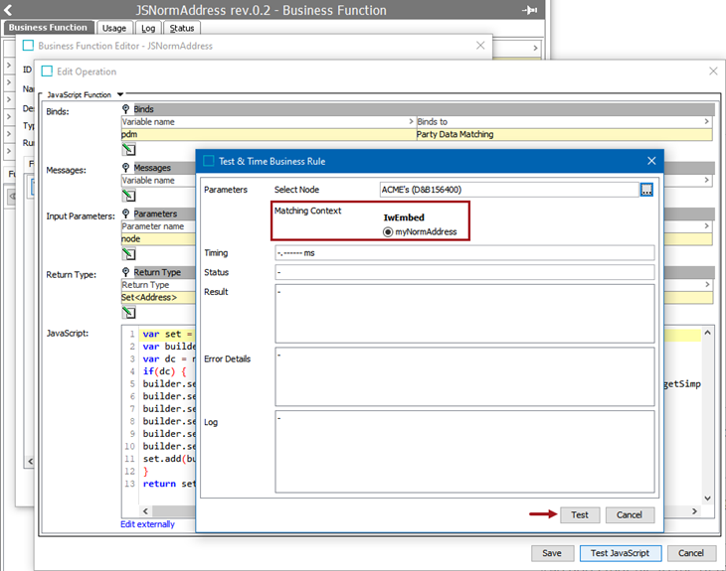Click the JavaScript editor scroll-down arrow
The width and height of the screenshot is (726, 571).
[707, 499]
